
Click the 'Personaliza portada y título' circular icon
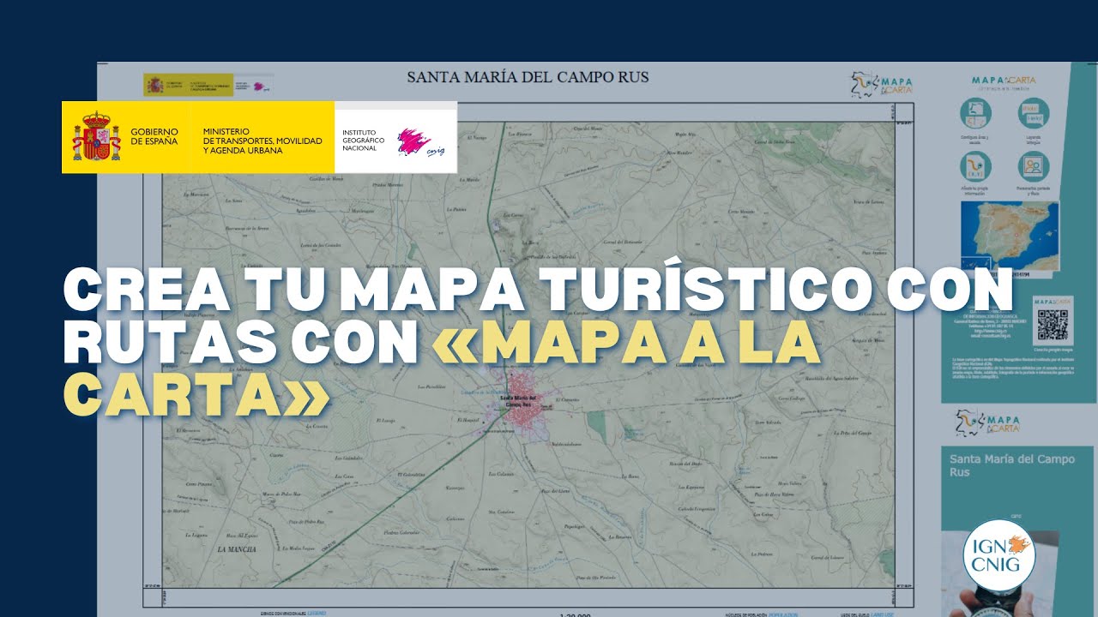(1034, 167)
